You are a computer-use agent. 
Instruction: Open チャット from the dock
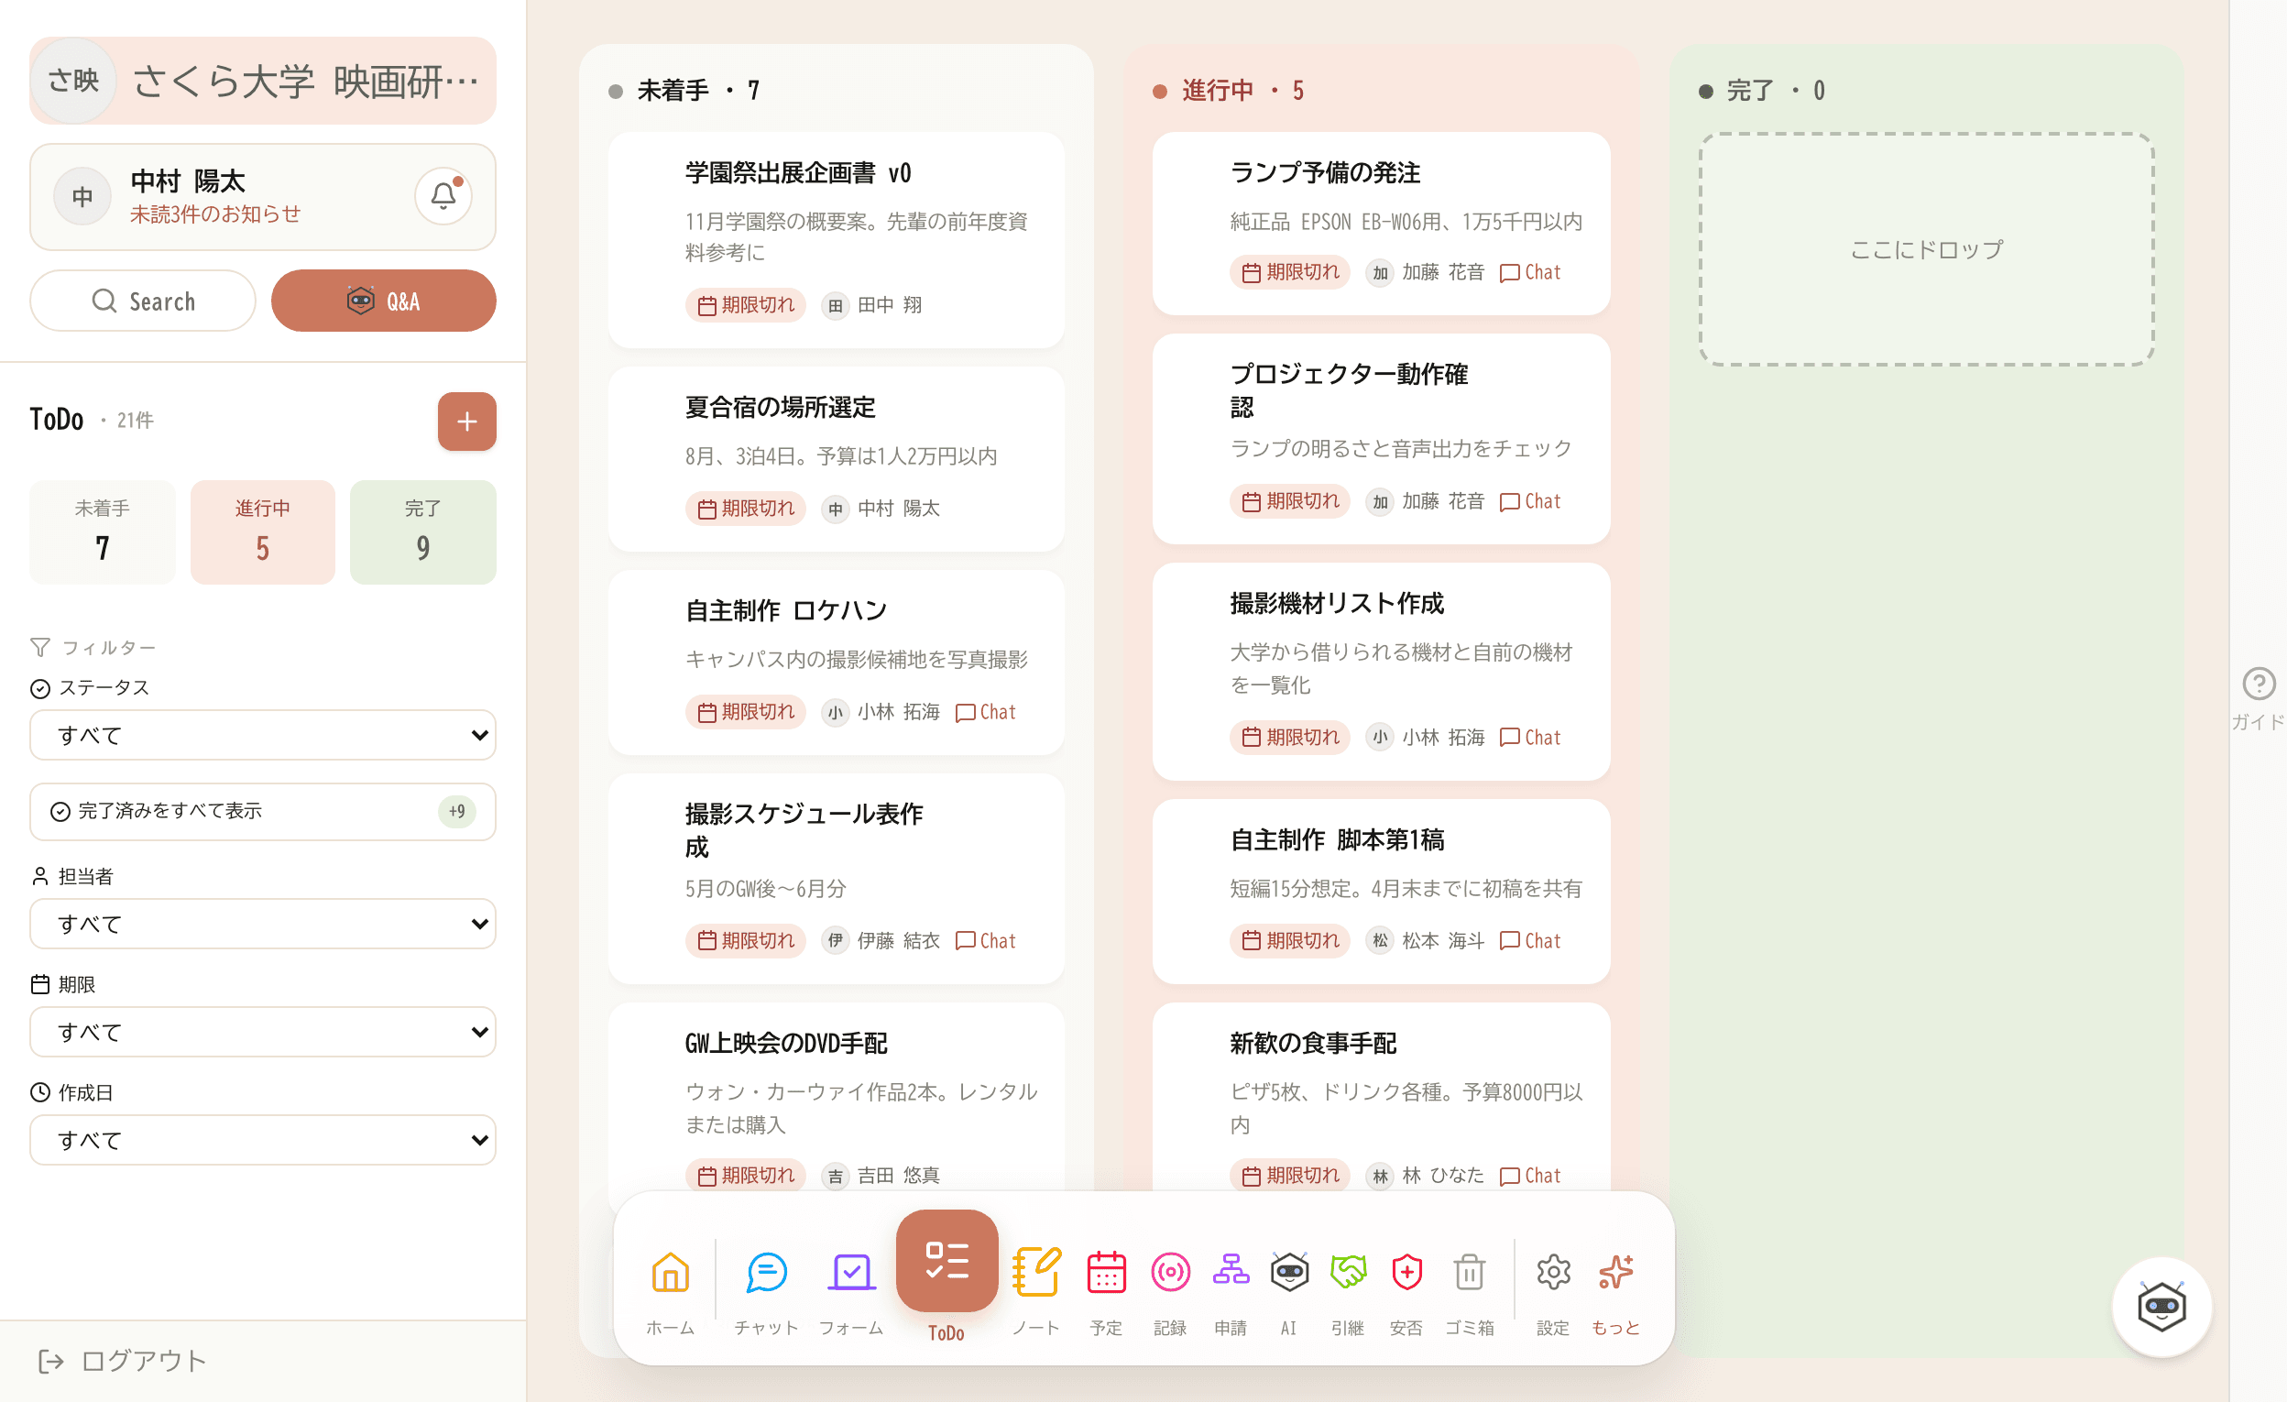coord(767,1291)
